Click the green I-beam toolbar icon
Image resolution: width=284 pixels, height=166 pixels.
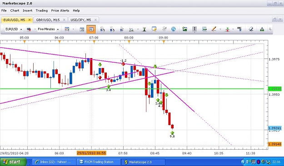144,29
